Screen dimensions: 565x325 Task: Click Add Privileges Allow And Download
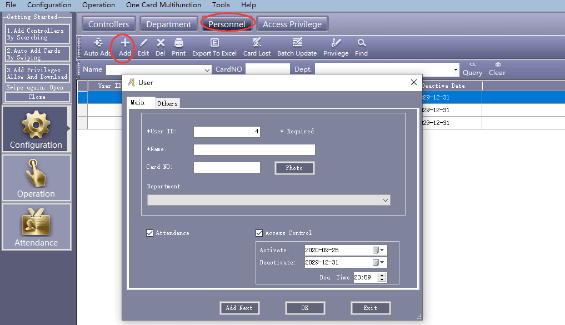point(37,73)
